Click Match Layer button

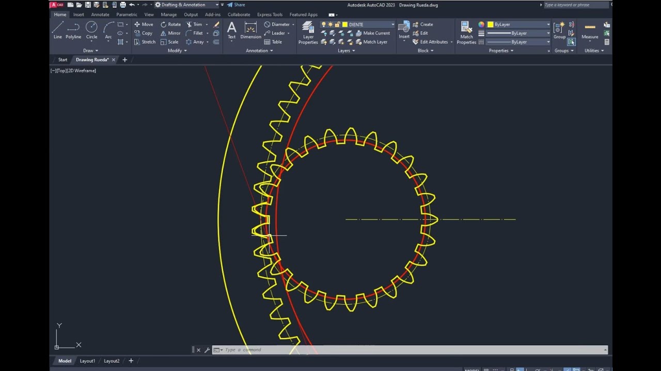(x=371, y=42)
